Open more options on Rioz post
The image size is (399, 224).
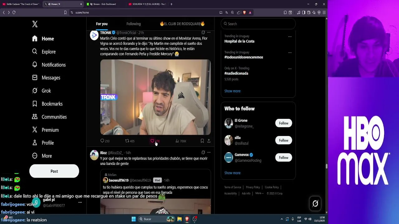(x=209, y=152)
